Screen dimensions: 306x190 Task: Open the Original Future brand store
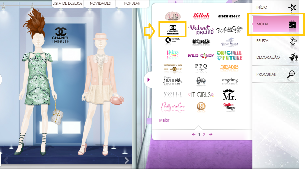(229, 55)
